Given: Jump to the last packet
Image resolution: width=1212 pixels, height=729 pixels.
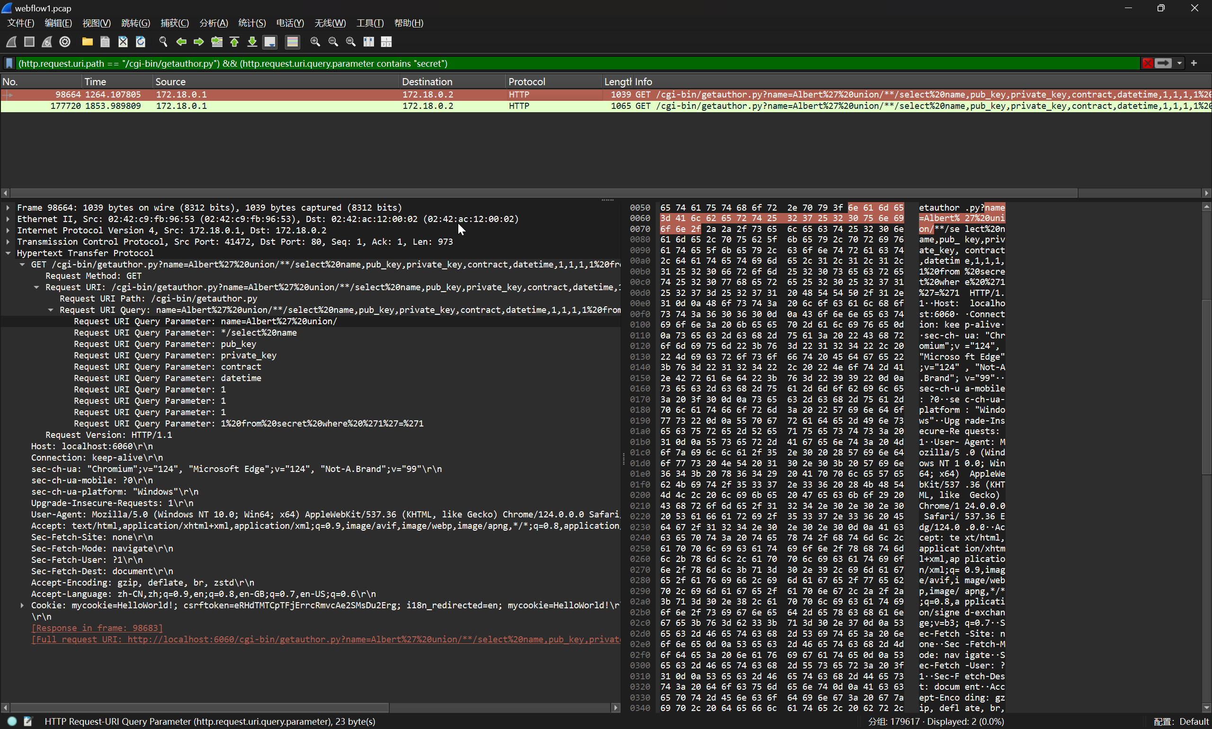Looking at the screenshot, I should [x=252, y=42].
